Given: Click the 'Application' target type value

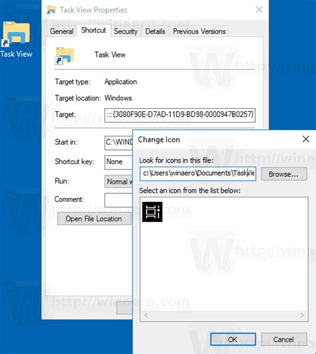Looking at the screenshot, I should tap(121, 82).
